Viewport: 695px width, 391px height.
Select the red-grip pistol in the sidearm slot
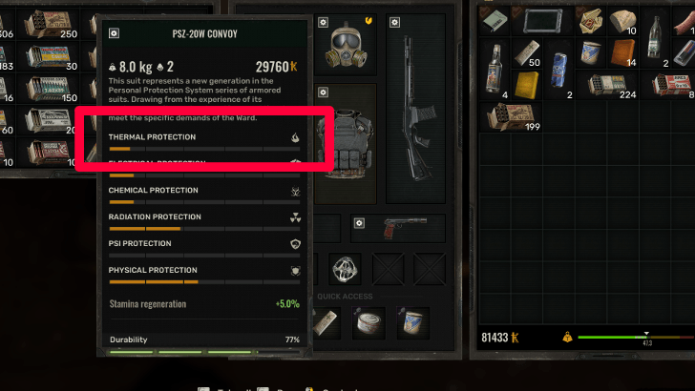pyautogui.click(x=404, y=227)
